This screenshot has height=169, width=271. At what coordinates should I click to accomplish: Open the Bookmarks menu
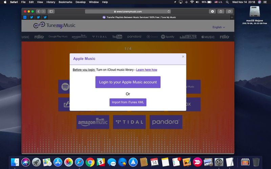(65, 2)
